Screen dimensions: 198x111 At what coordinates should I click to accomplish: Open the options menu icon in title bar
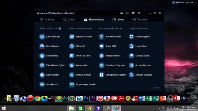click(x=139, y=13)
